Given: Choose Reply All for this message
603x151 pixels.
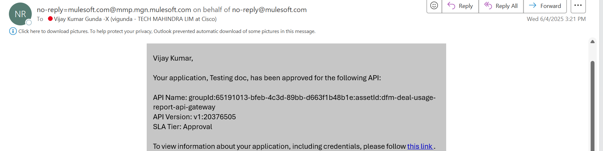Looking at the screenshot, I should (501, 6).
